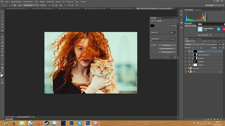Select the Text tool in left toolbar
Image resolution: width=225 pixels, height=126 pixels.
click(x=2, y=58)
